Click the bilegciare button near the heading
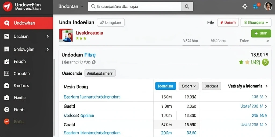Viewport: 275px width, 137px height. pyautogui.click(x=111, y=22)
